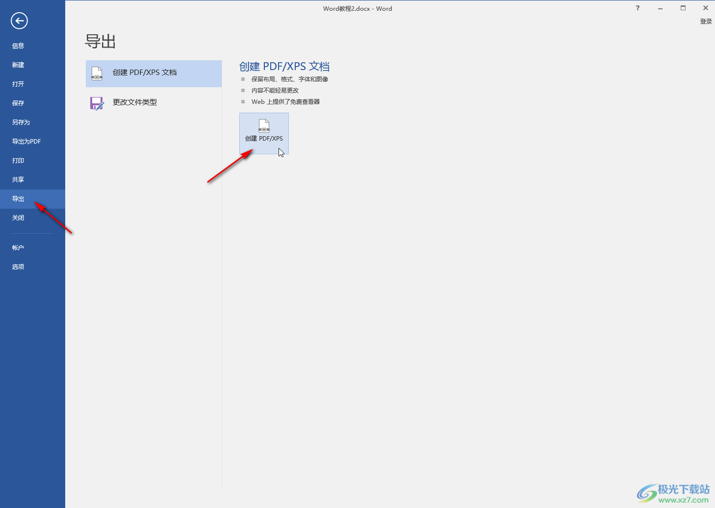Close the Word window
This screenshot has height=508, width=715.
click(705, 8)
